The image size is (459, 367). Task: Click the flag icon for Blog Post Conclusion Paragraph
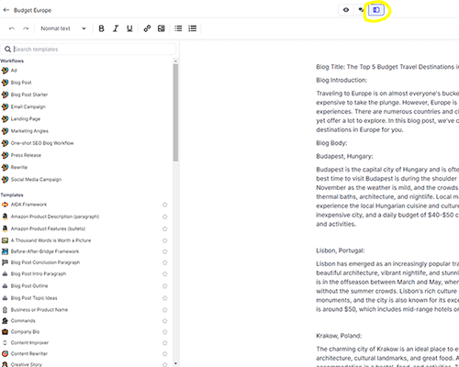pos(5,262)
